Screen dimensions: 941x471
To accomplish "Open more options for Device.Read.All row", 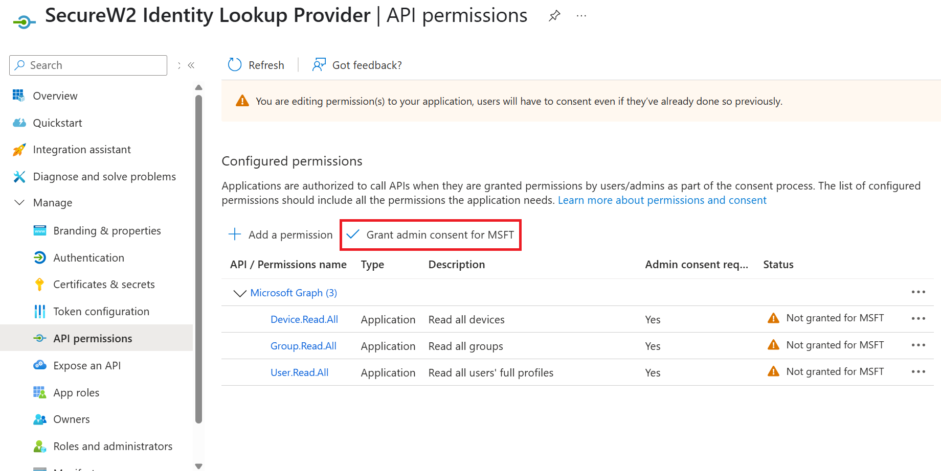I will pos(918,319).
